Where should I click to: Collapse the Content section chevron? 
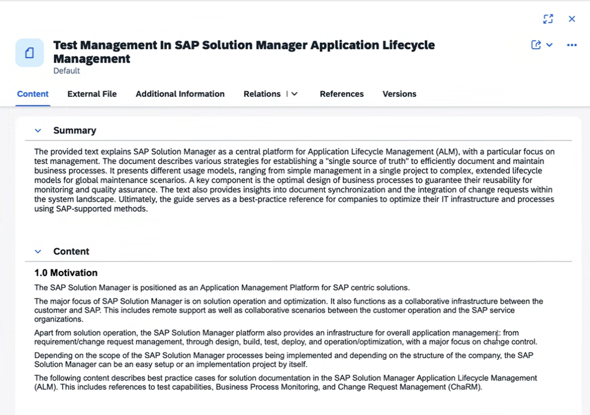[x=38, y=251]
